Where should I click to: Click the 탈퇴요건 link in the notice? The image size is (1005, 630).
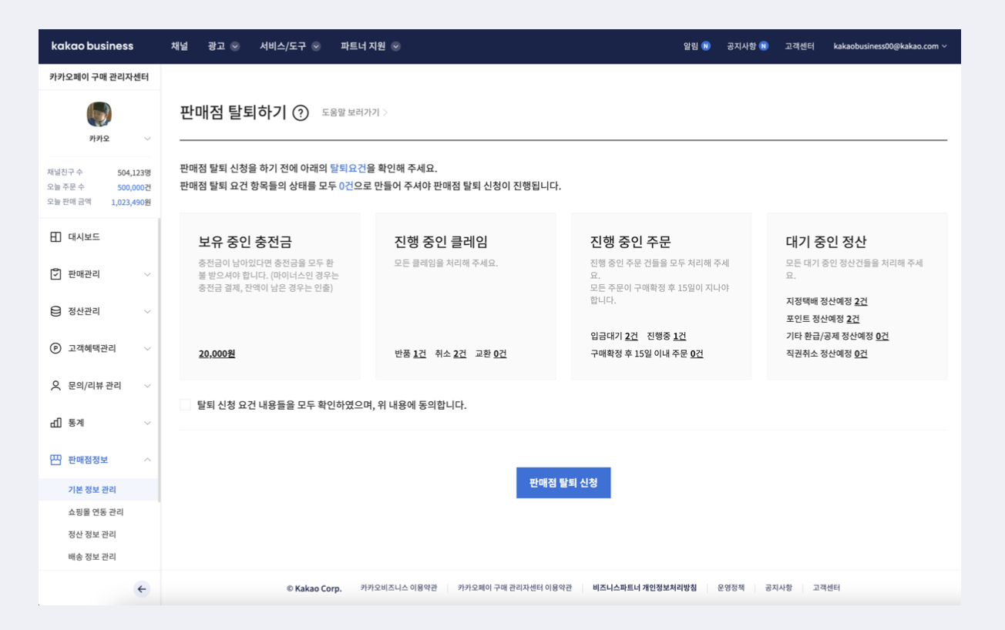tap(348, 168)
